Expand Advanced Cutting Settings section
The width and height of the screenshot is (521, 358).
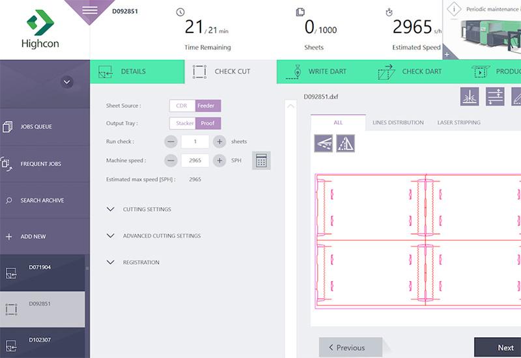pyautogui.click(x=161, y=236)
